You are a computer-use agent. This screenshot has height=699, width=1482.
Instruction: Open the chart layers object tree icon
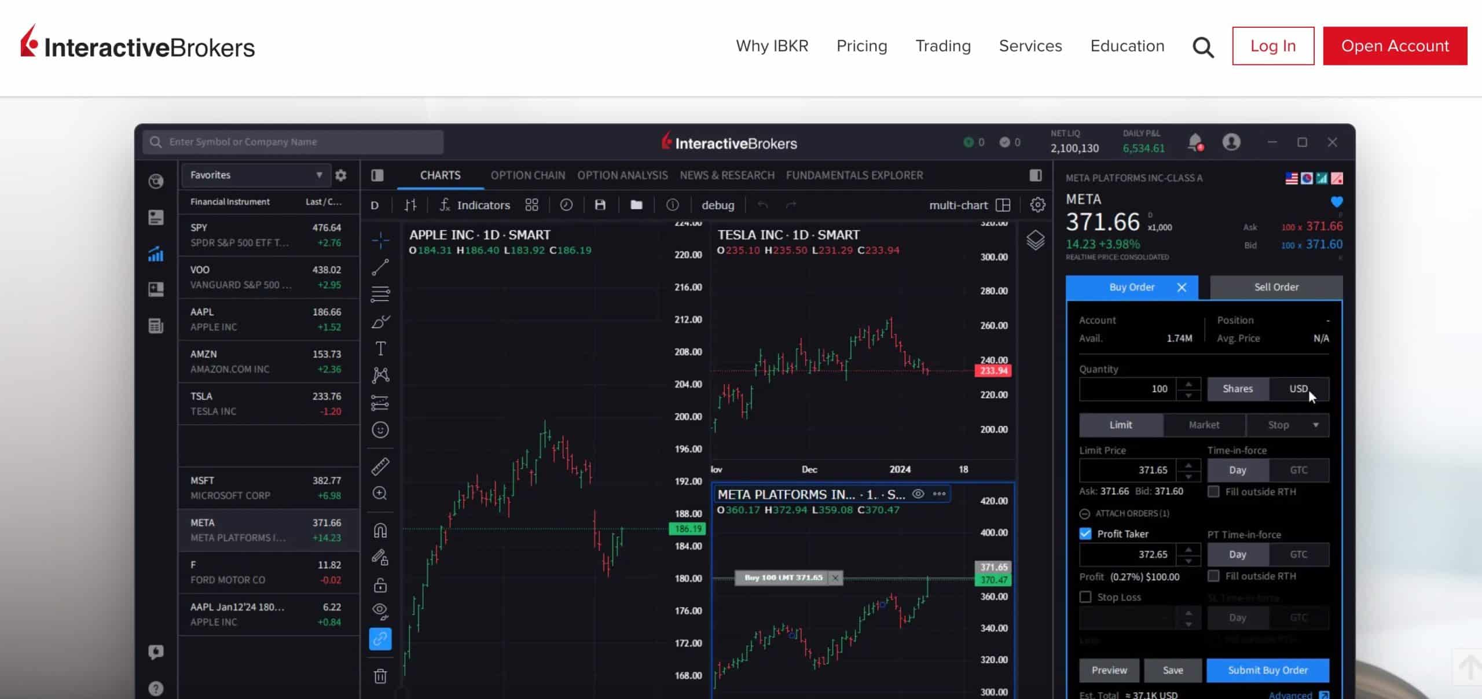click(x=1036, y=240)
